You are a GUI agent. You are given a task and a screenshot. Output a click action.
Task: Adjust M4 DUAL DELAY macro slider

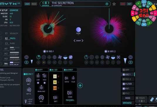(14, 62)
